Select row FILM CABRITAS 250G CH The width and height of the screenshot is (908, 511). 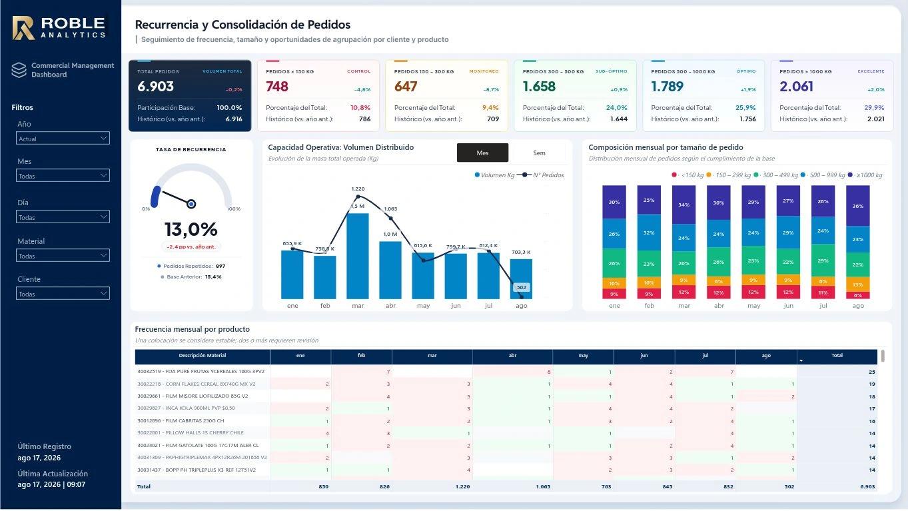click(x=506, y=421)
